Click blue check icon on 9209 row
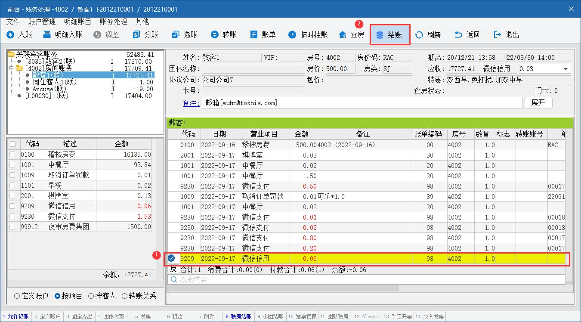581x322 pixels. (171, 258)
